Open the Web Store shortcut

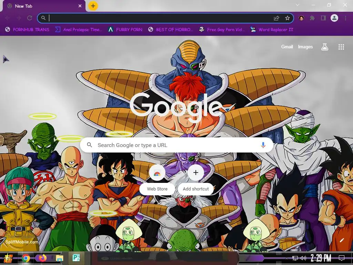157,179
